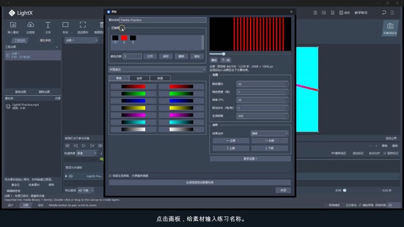This screenshot has height=227, width=404.
Task: Open the hamburger menu icon
Action: (x=393, y=13)
